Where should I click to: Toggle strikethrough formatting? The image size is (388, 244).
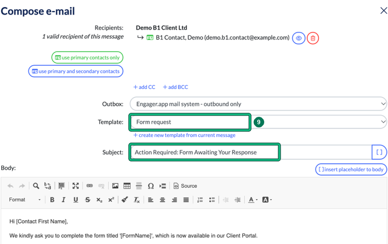pos(88,200)
